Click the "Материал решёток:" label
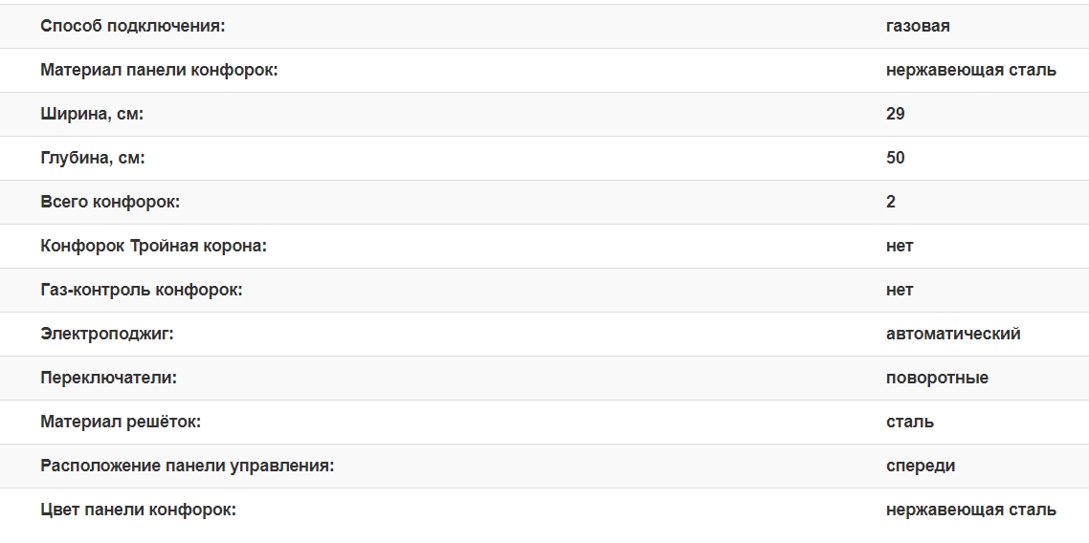This screenshot has width=1089, height=543. pyautogui.click(x=121, y=422)
